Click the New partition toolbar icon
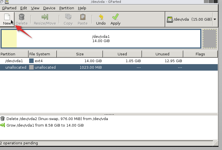The height and width of the screenshot is (150, 222). tap(7, 17)
